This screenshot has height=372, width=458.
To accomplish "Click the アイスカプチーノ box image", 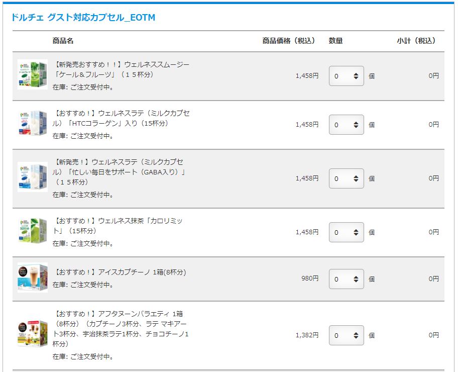I will pos(33,277).
